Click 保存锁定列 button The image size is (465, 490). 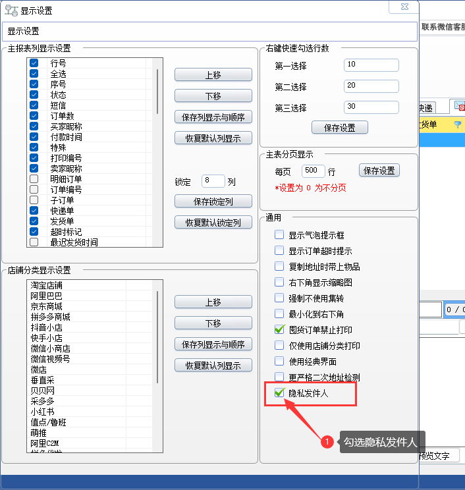click(213, 202)
